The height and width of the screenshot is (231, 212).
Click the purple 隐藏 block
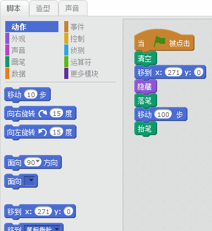point(145,87)
